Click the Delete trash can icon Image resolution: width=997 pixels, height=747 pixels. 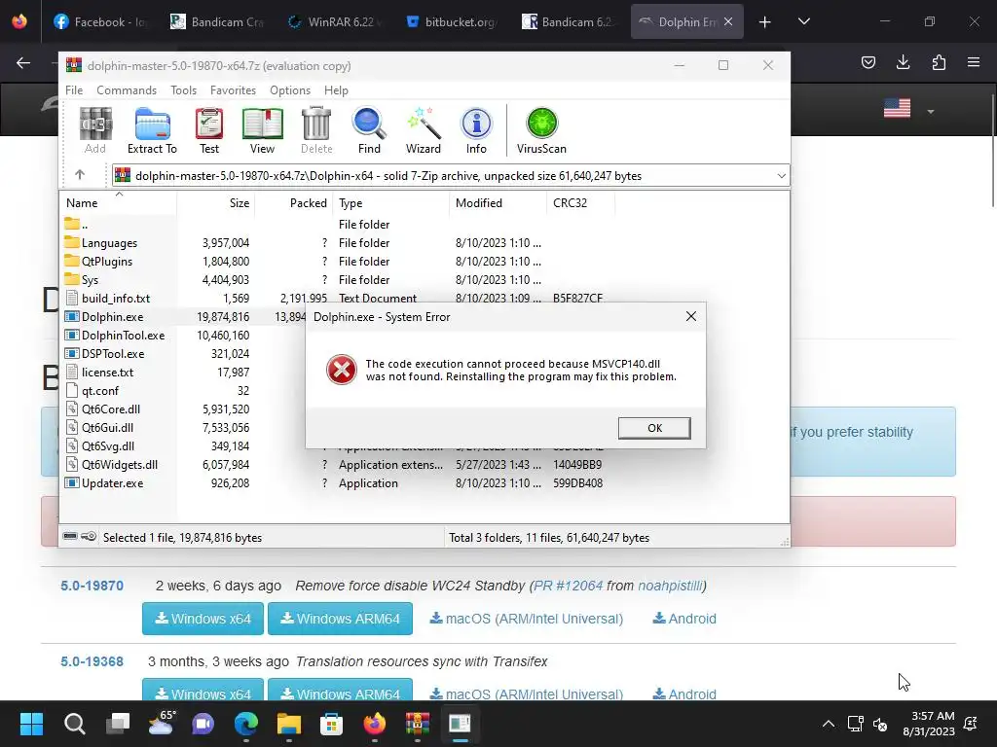pyautogui.click(x=316, y=130)
